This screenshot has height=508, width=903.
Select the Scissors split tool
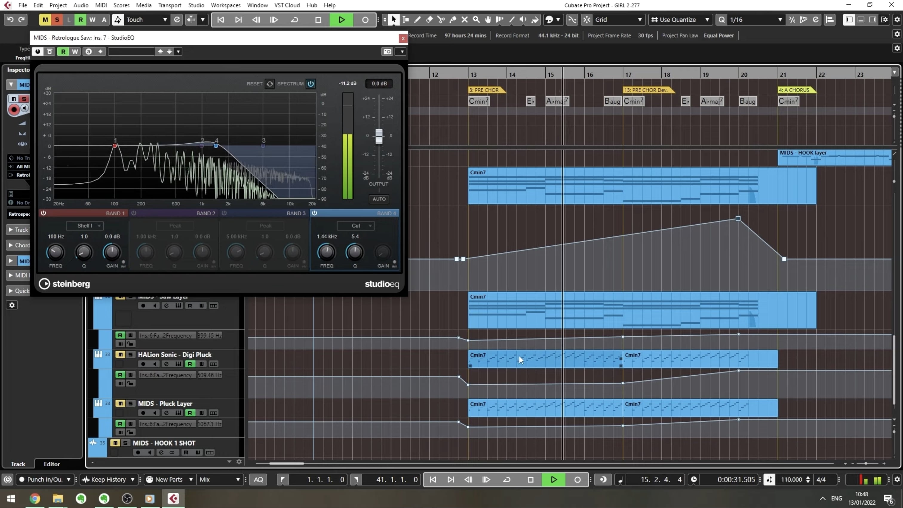coord(441,20)
